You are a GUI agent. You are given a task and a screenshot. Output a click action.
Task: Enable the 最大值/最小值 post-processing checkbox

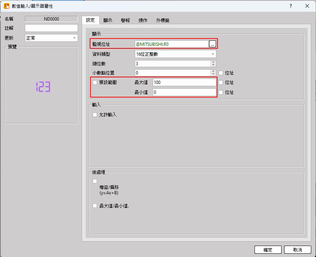coord(95,206)
